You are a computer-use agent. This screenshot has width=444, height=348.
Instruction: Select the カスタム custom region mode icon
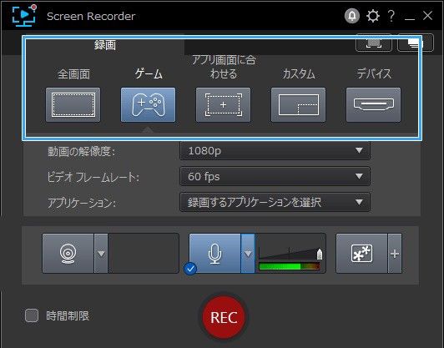click(x=298, y=105)
